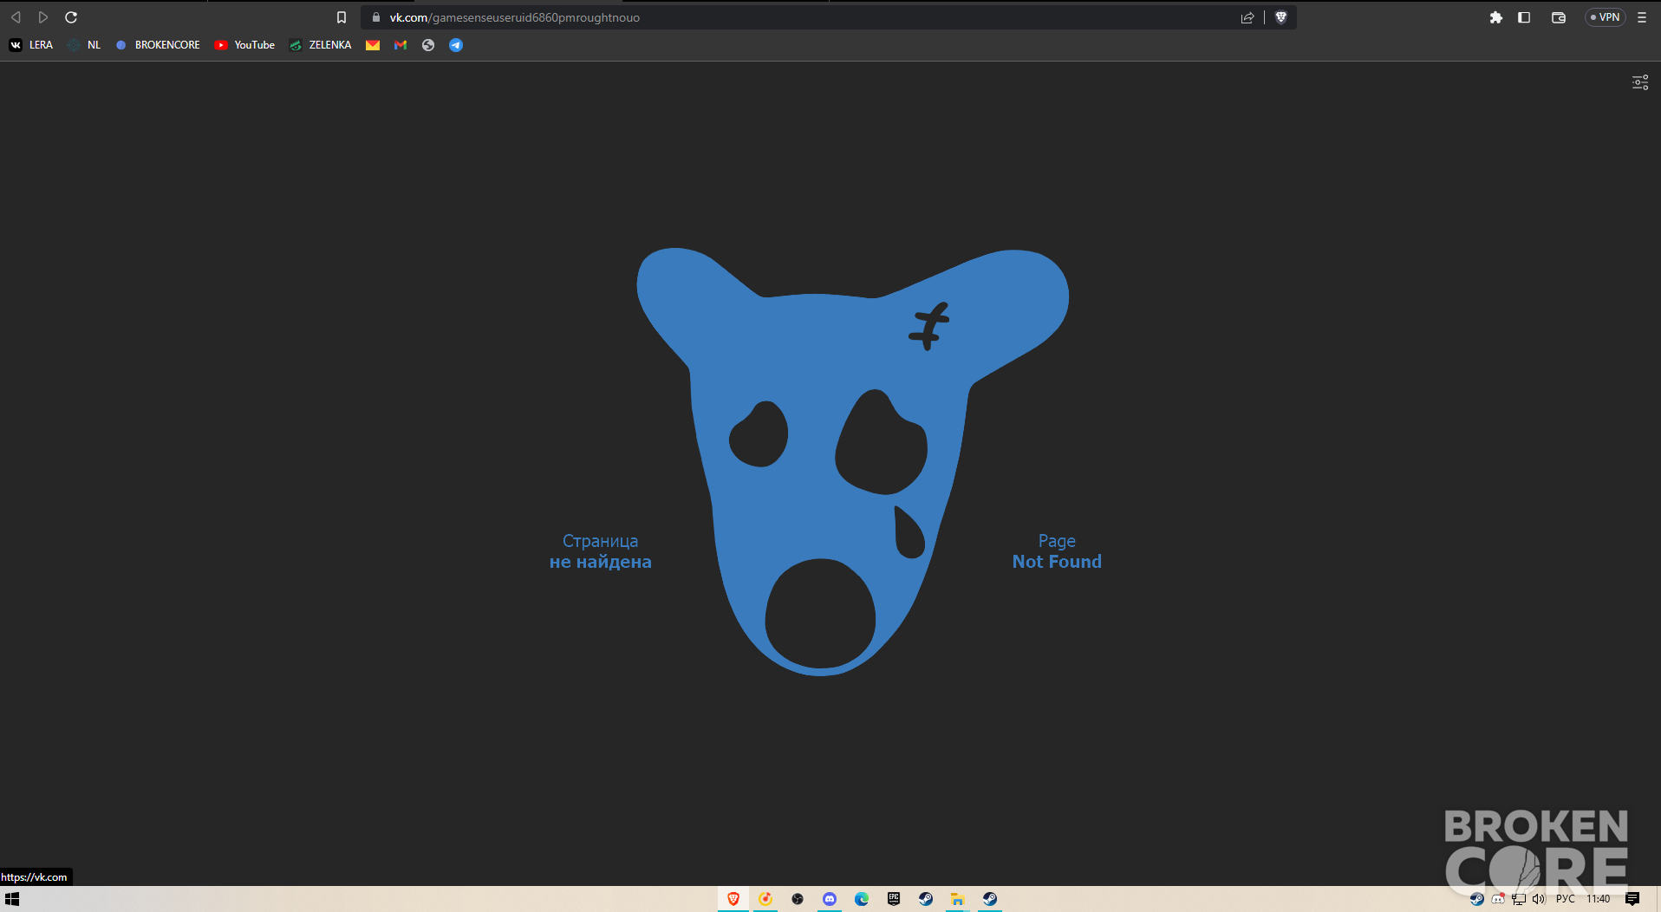Open the NL bookmark
Image resolution: width=1661 pixels, height=912 pixels.
point(84,45)
